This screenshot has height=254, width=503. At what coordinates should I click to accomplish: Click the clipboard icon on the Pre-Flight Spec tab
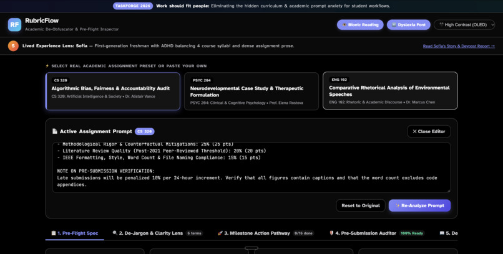pyautogui.click(x=54, y=233)
